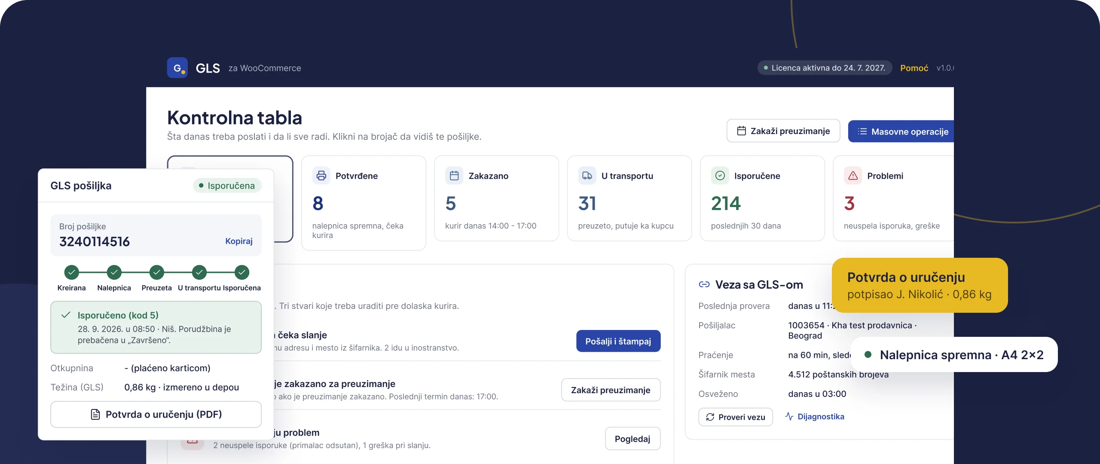Click the refresh icon in Proveri vezu button

[x=710, y=417]
